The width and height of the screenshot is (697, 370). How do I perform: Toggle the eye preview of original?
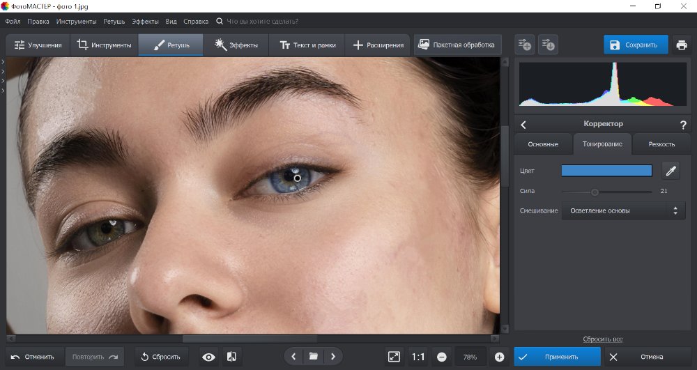pyautogui.click(x=208, y=357)
